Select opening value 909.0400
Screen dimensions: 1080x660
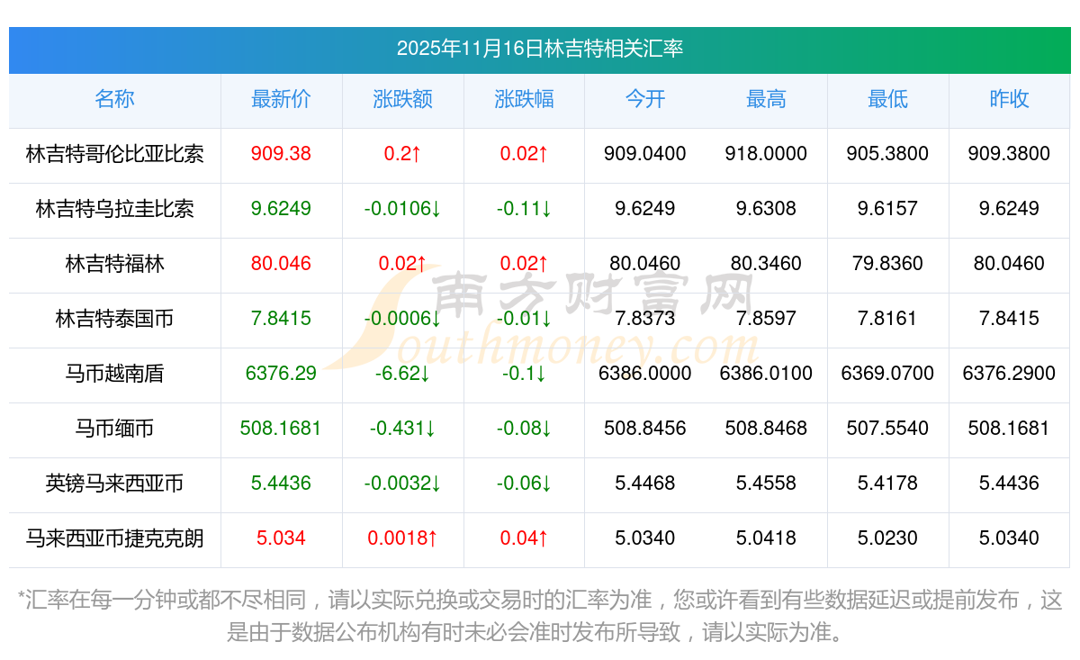645,154
